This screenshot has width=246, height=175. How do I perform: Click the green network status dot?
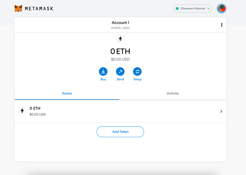click(177, 9)
